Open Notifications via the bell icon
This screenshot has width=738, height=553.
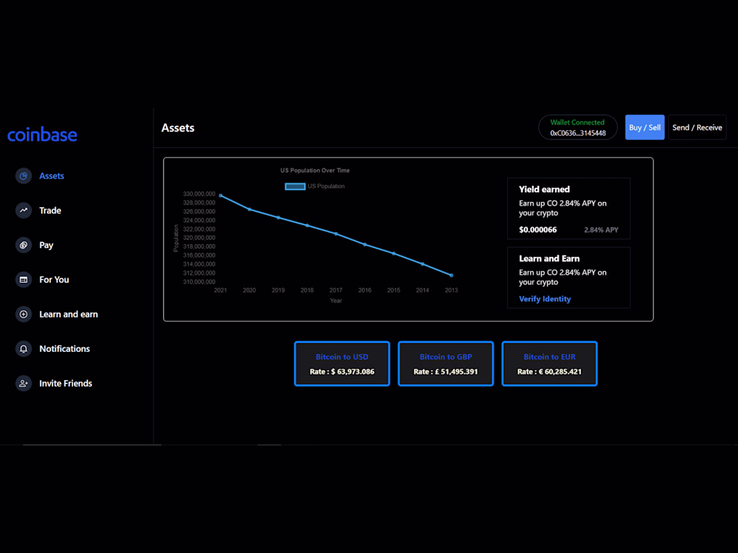point(22,349)
